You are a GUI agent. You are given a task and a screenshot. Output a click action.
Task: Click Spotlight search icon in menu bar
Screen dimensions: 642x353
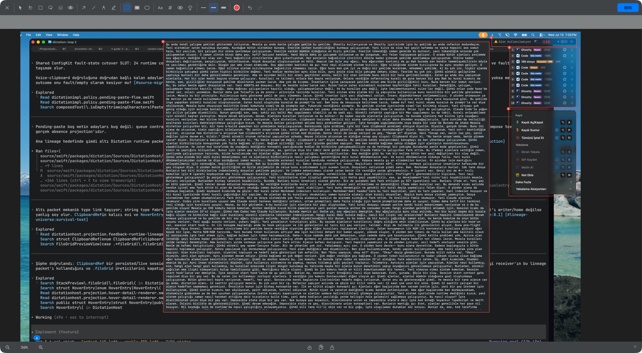click(x=533, y=35)
